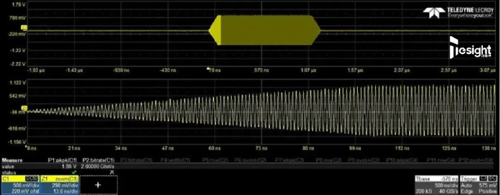500x195 pixels.
Task: Click the 2.00000 Gbit/s bitrate value
Action: (x=98, y=166)
